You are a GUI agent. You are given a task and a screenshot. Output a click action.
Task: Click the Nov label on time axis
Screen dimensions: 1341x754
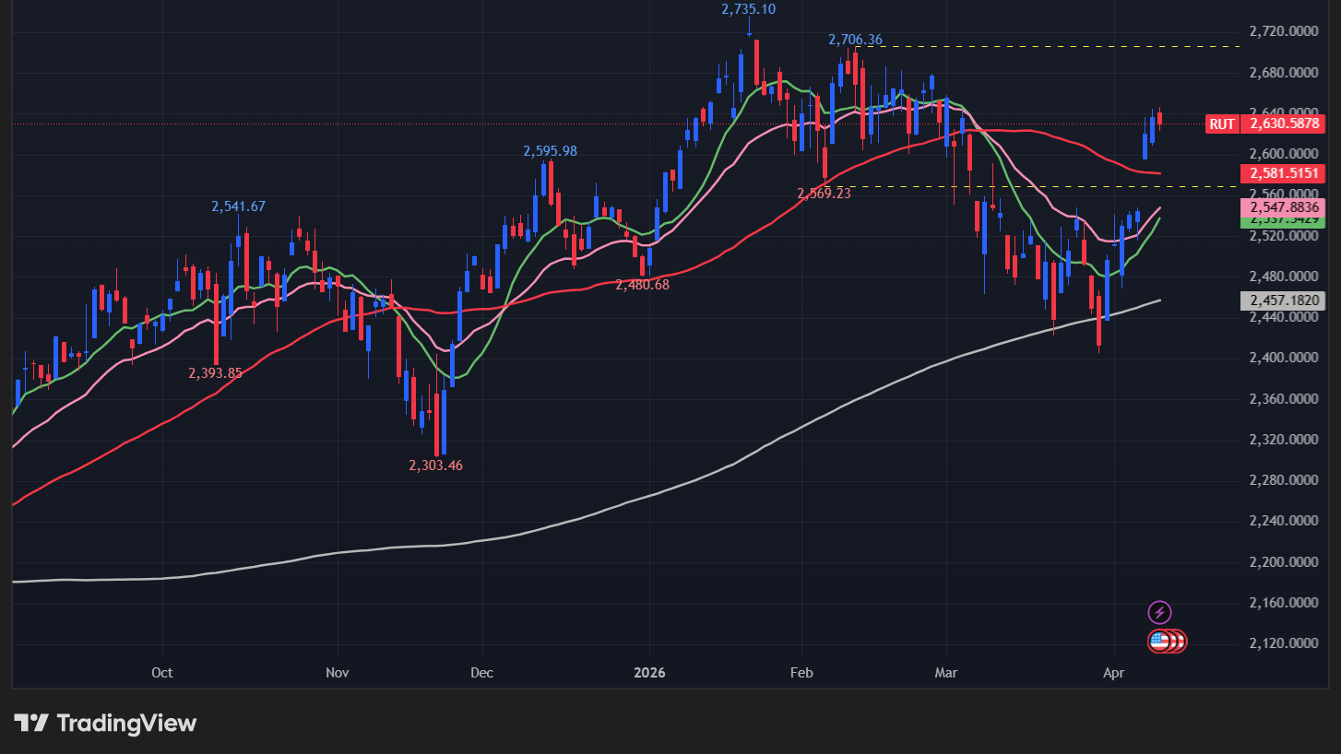[338, 673]
